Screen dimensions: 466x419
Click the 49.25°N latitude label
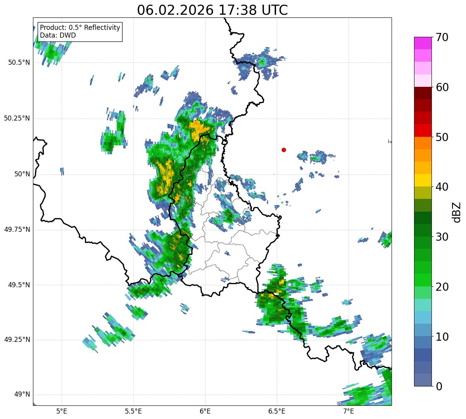[x=17, y=340]
